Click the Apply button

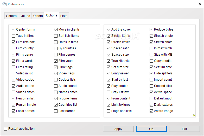[x=118, y=129]
